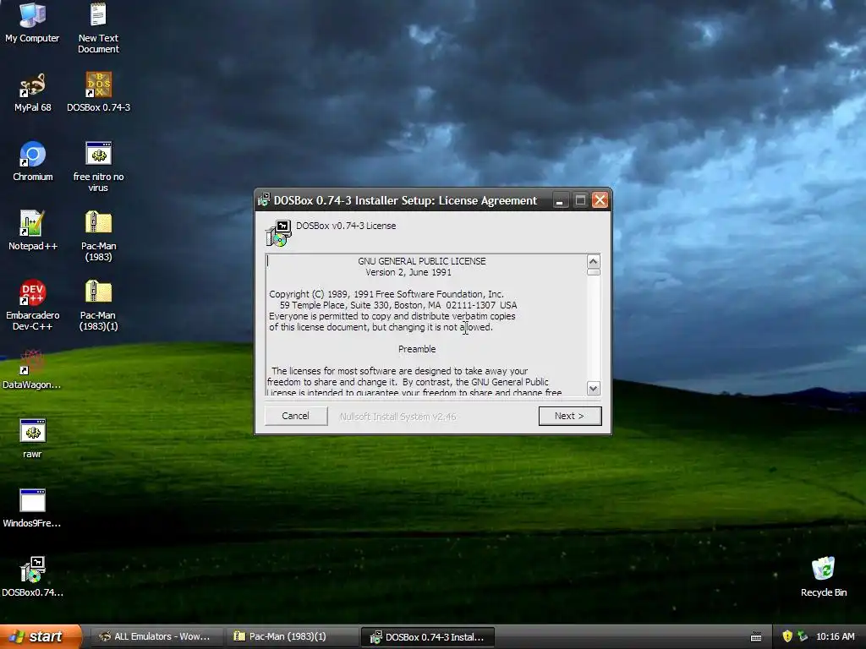Close the DOSBox installer window
866x649 pixels.
[x=600, y=199]
